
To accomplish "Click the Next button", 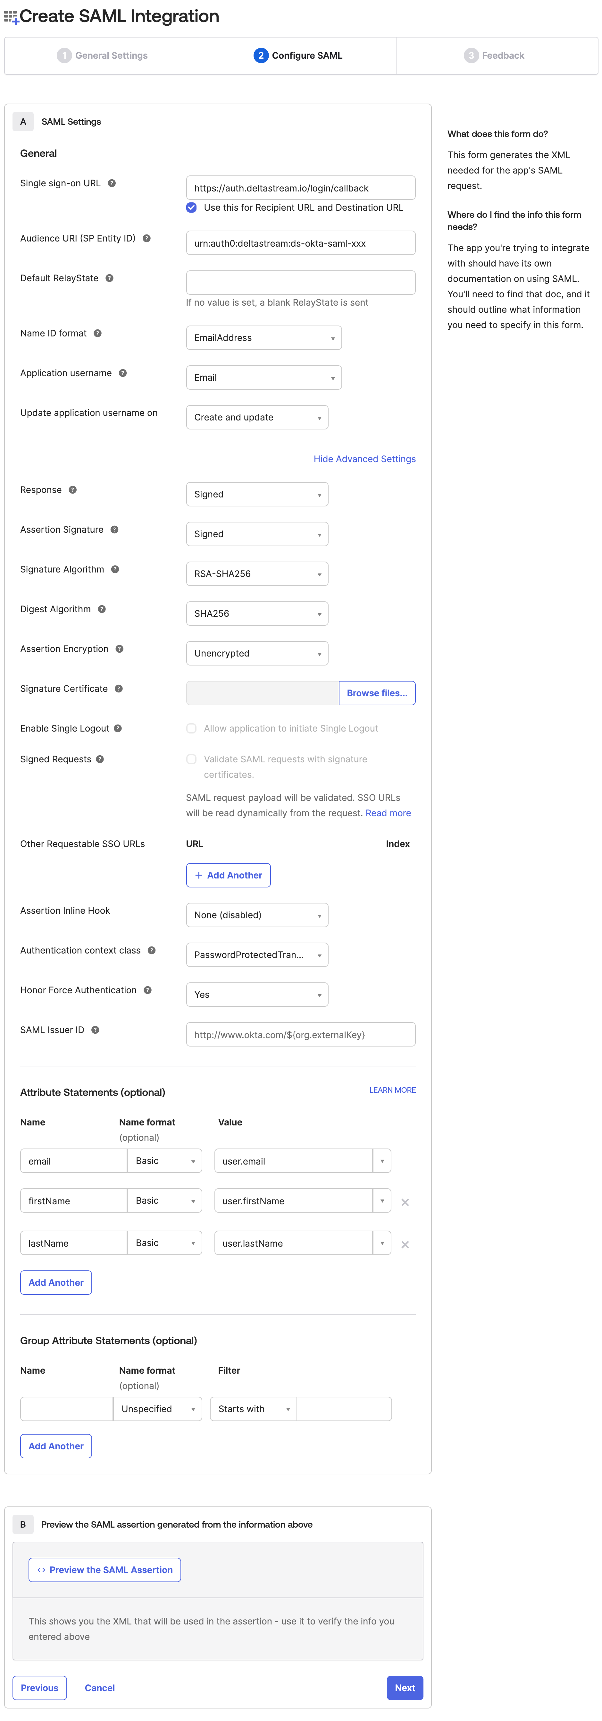I will pos(405,1688).
